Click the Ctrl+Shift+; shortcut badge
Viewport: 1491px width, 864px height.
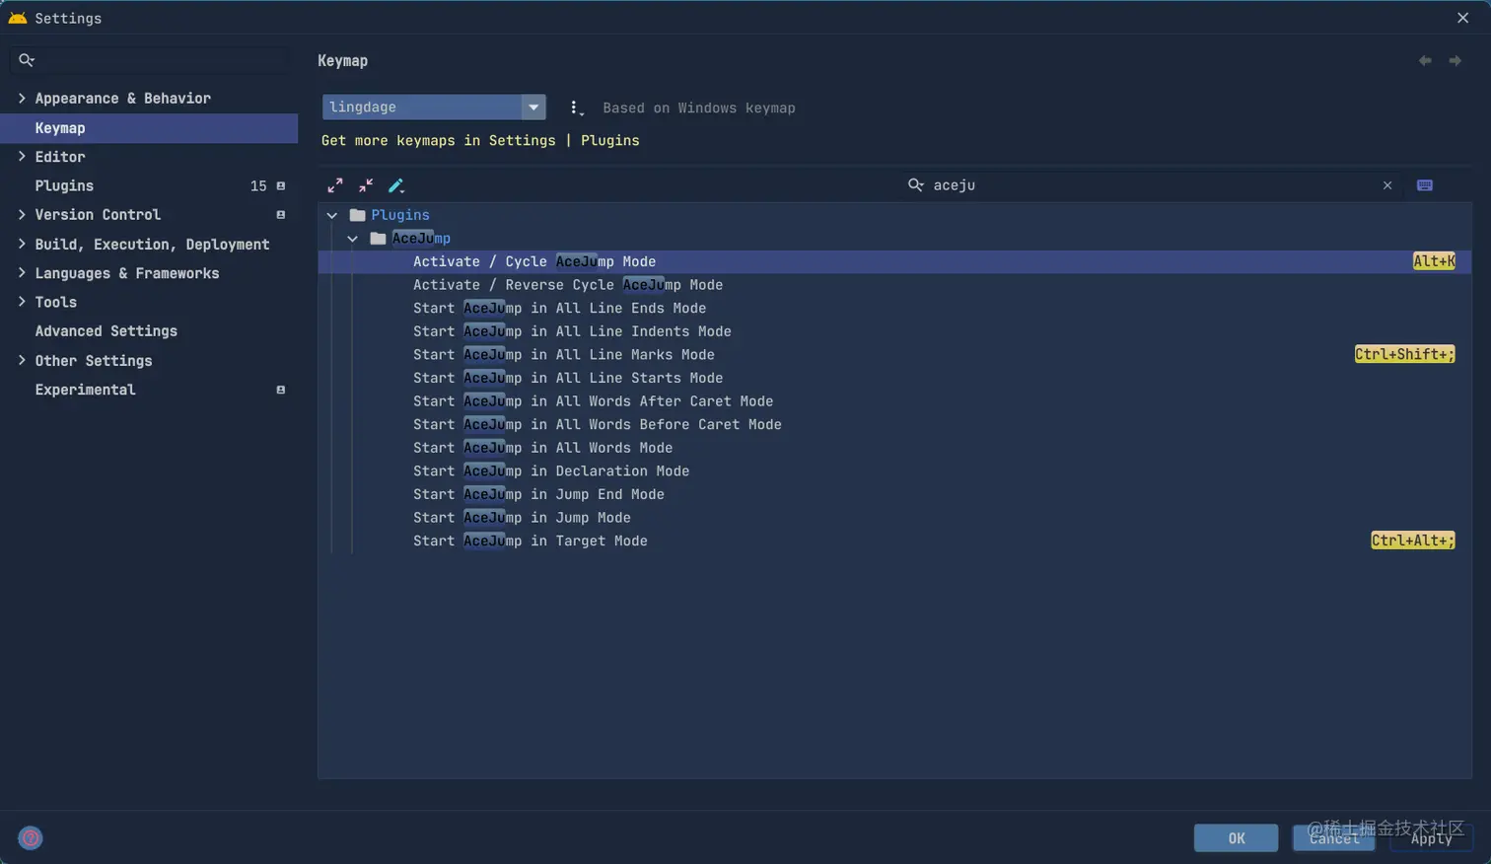tap(1405, 355)
